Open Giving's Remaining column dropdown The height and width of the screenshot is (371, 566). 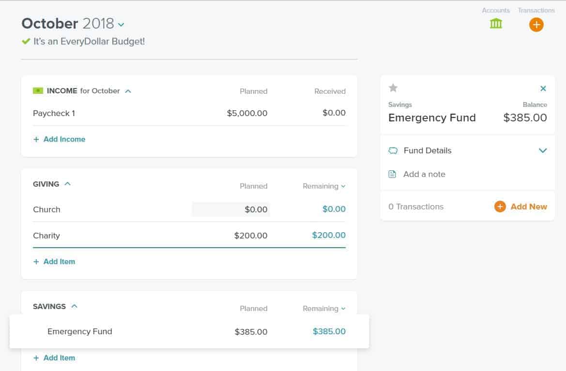343,187
